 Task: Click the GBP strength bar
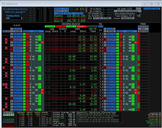click(9, 119)
